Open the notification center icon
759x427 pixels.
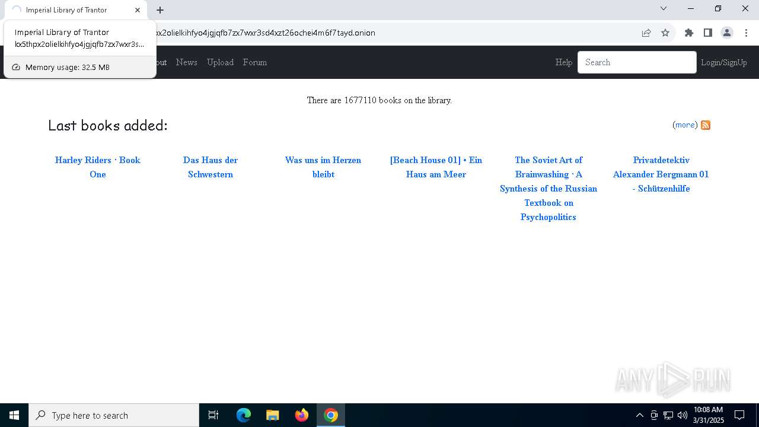point(739,415)
